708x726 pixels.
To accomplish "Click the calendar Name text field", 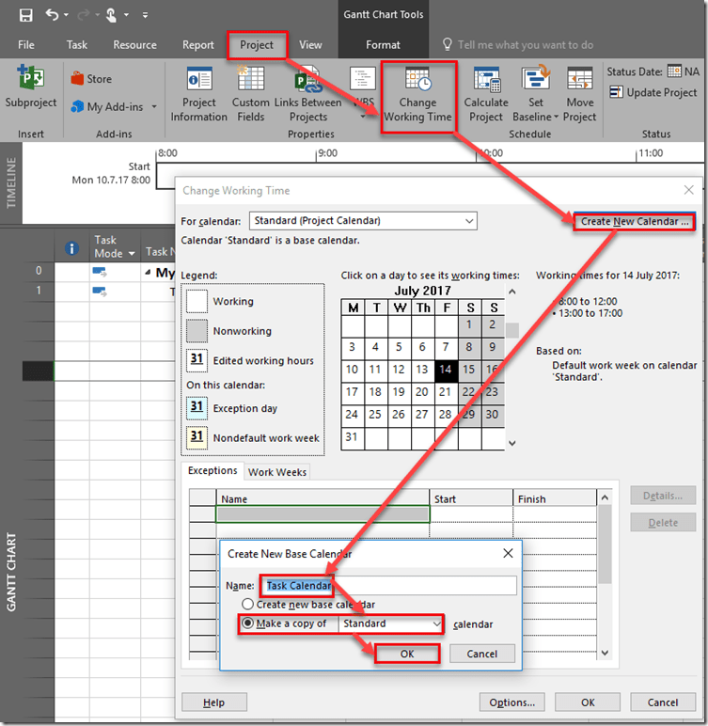I will point(387,585).
